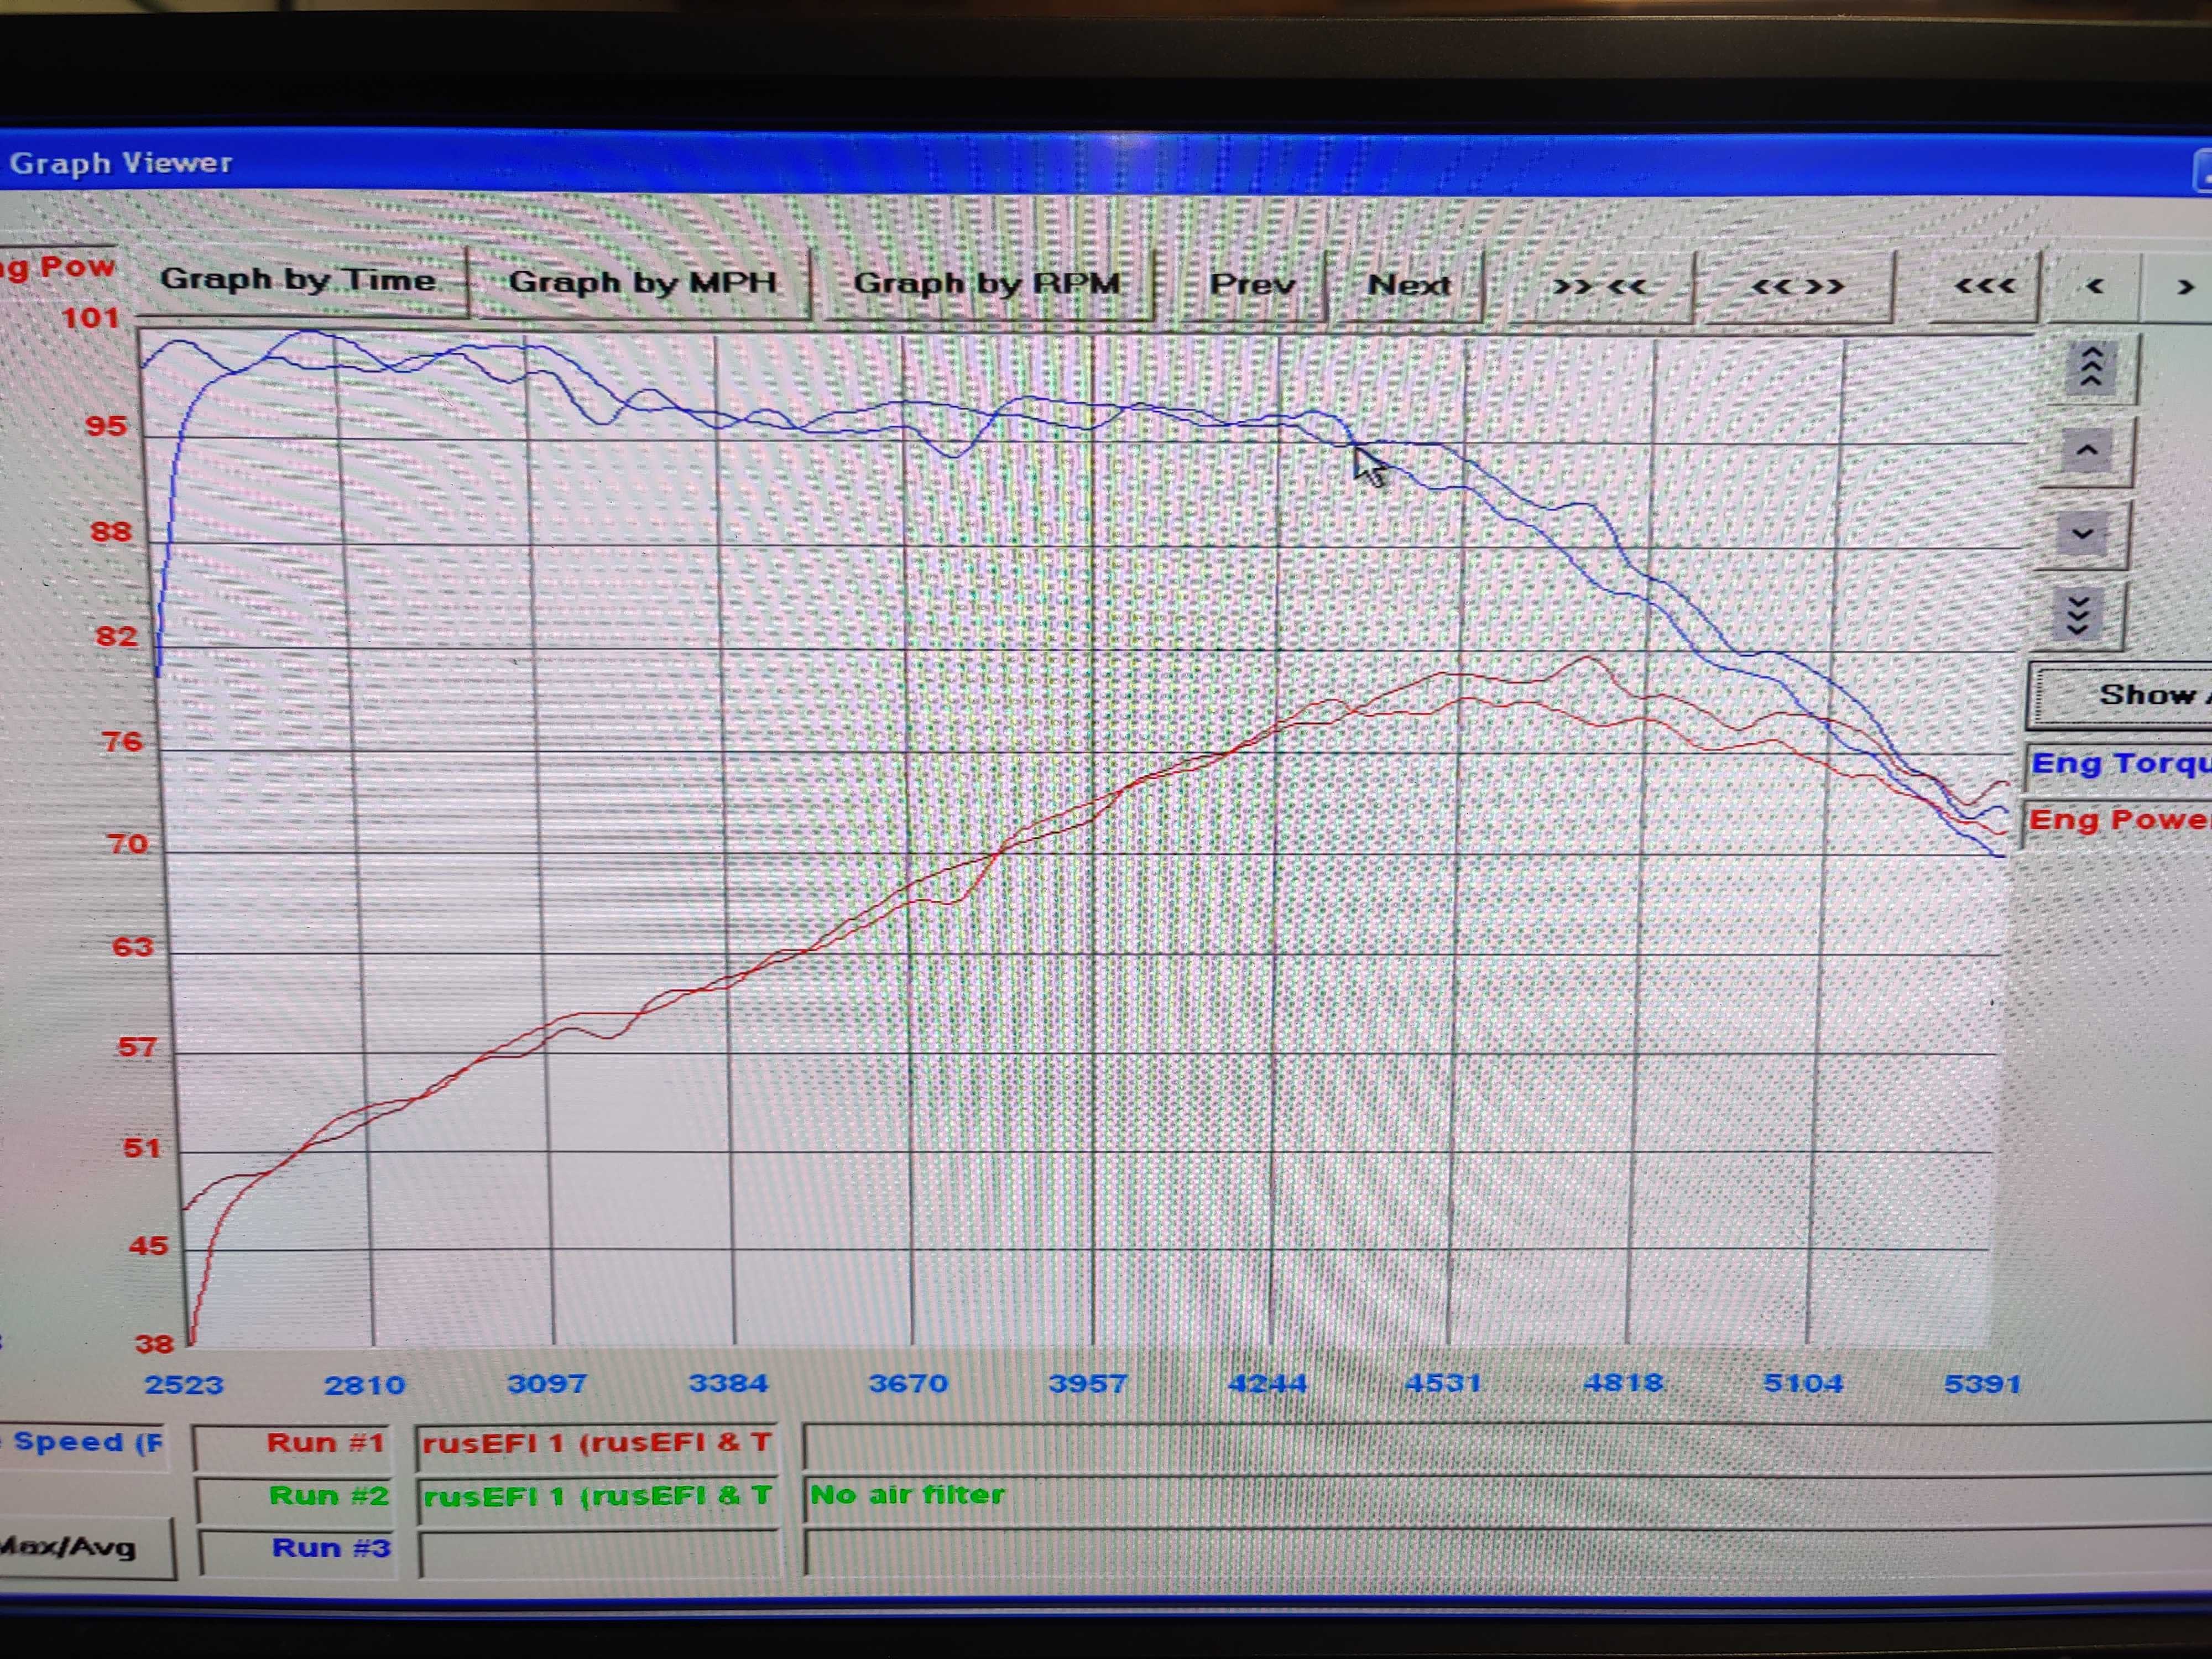This screenshot has width=2212, height=1659.
Task: Select Graph by RPM
Action: pos(987,284)
